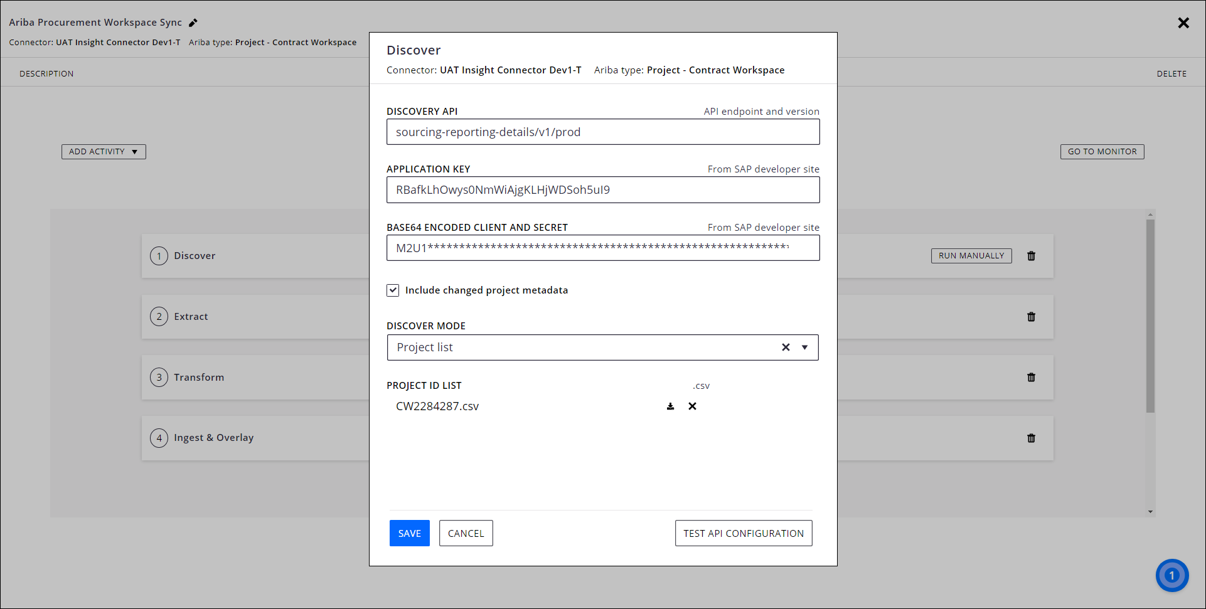Delete the Transform activity using its trash icon
The image size is (1206, 609).
point(1031,377)
